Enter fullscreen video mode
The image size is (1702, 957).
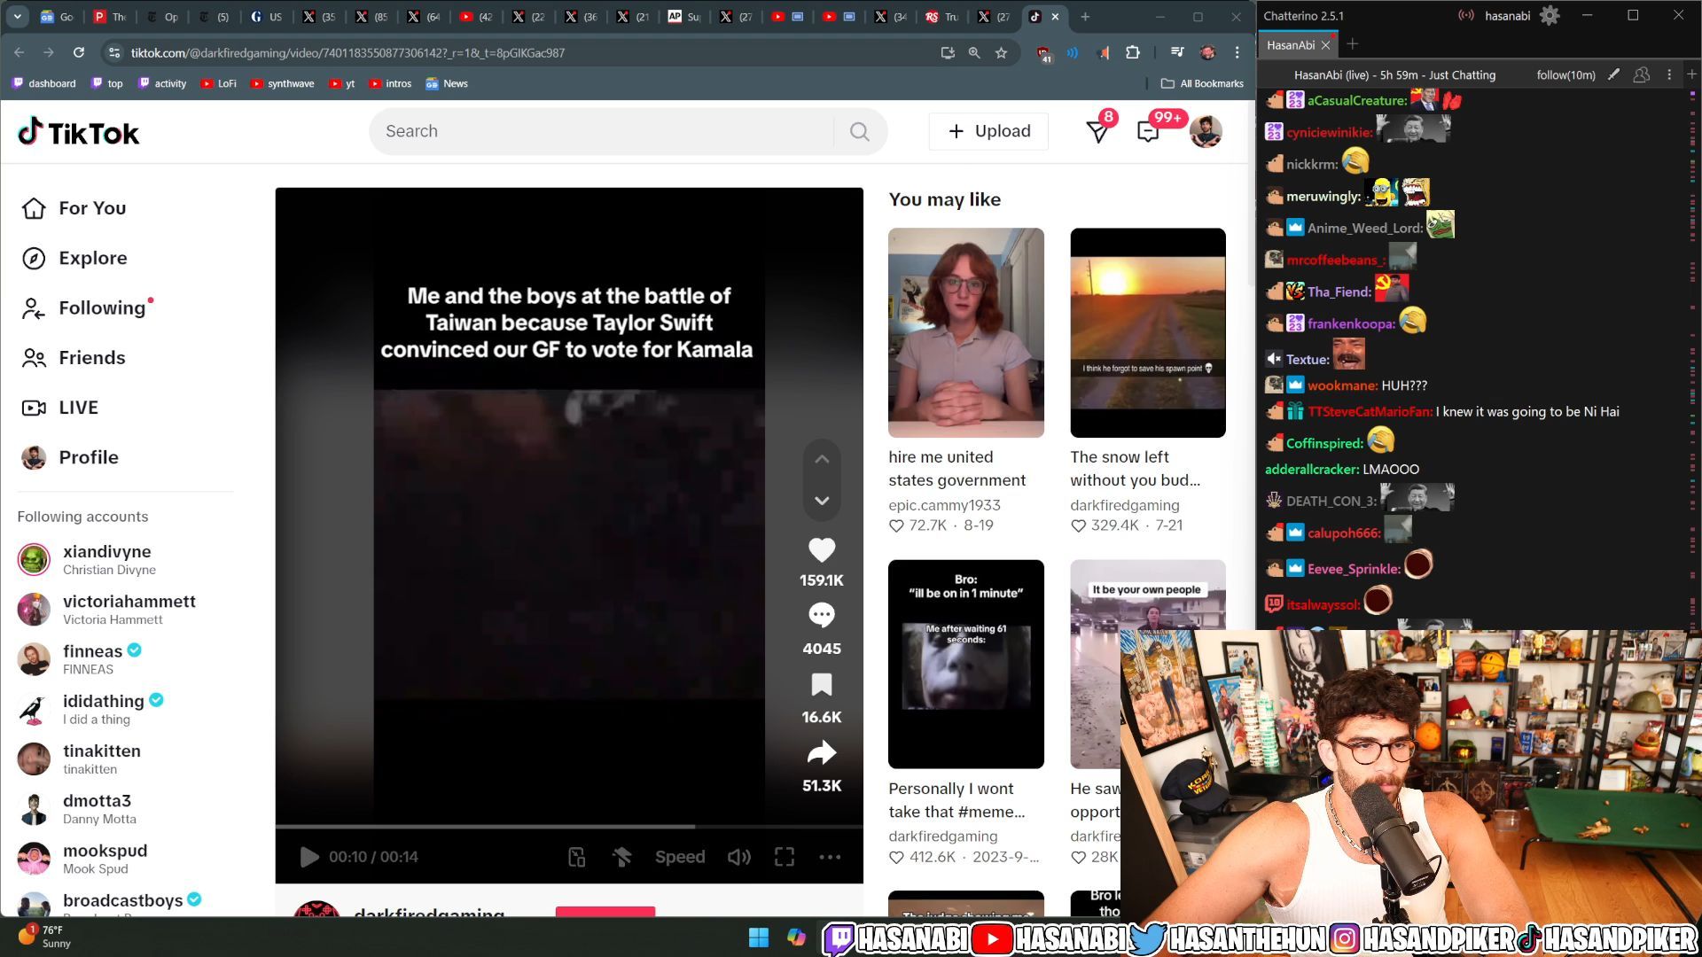pyautogui.click(x=784, y=857)
